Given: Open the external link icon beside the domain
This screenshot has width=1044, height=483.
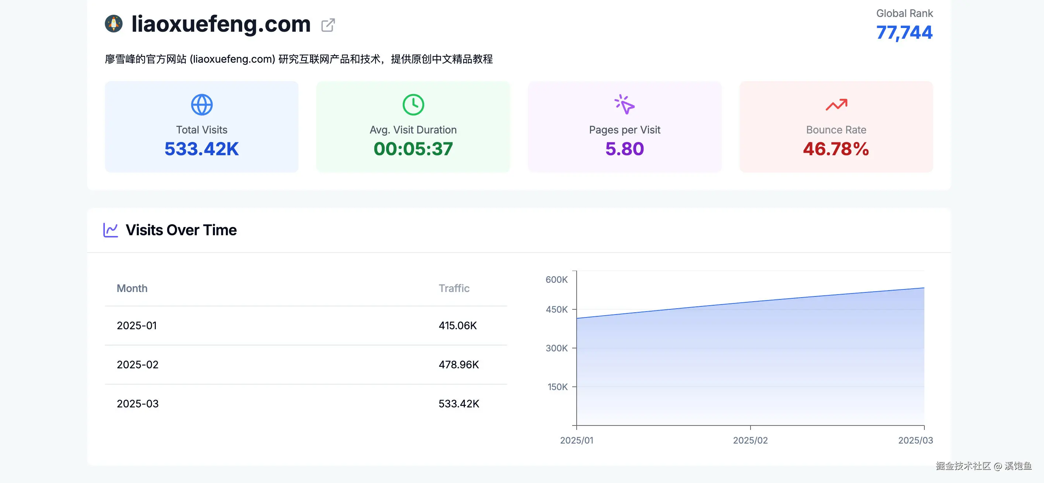Looking at the screenshot, I should pos(328,25).
